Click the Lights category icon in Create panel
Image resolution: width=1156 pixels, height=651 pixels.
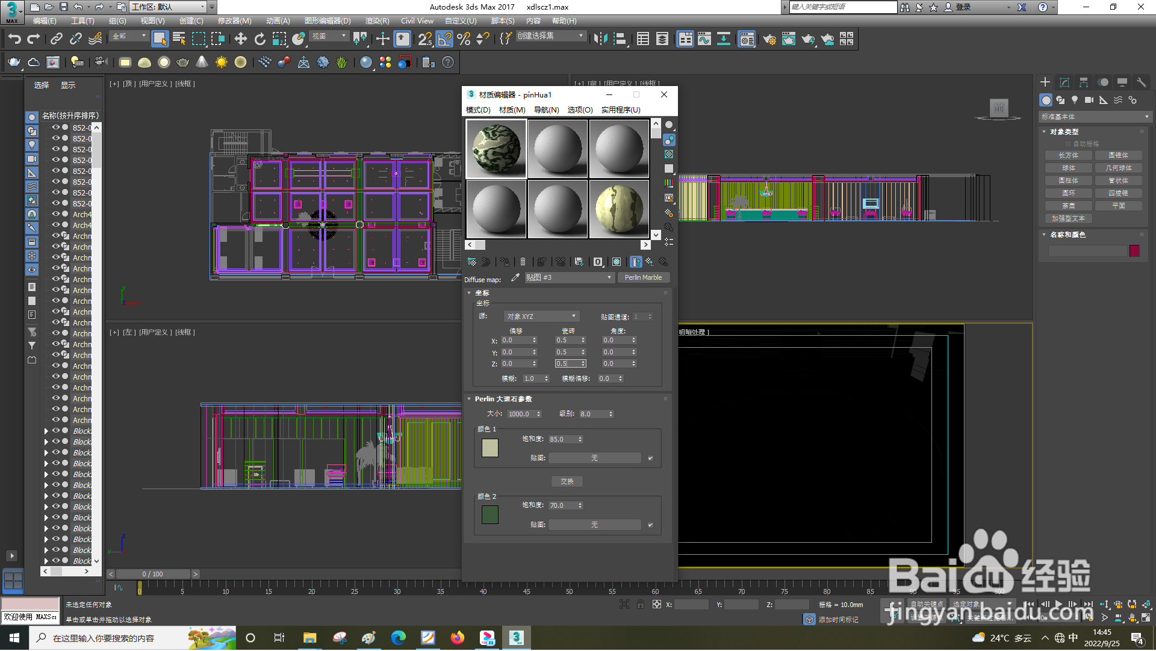tap(1075, 100)
